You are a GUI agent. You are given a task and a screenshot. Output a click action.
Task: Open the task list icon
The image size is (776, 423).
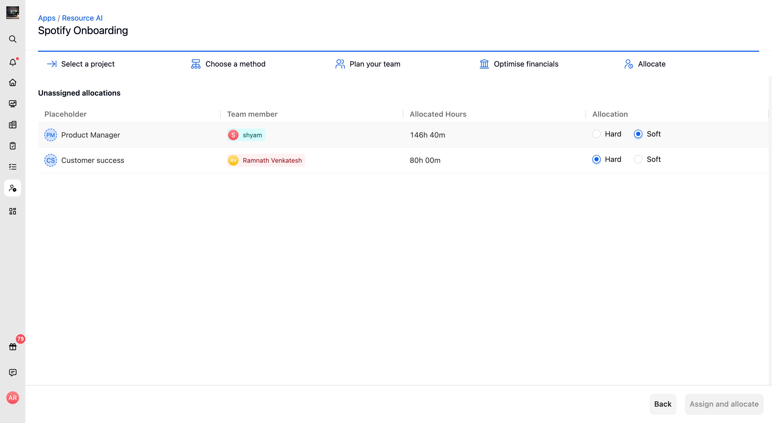click(13, 167)
